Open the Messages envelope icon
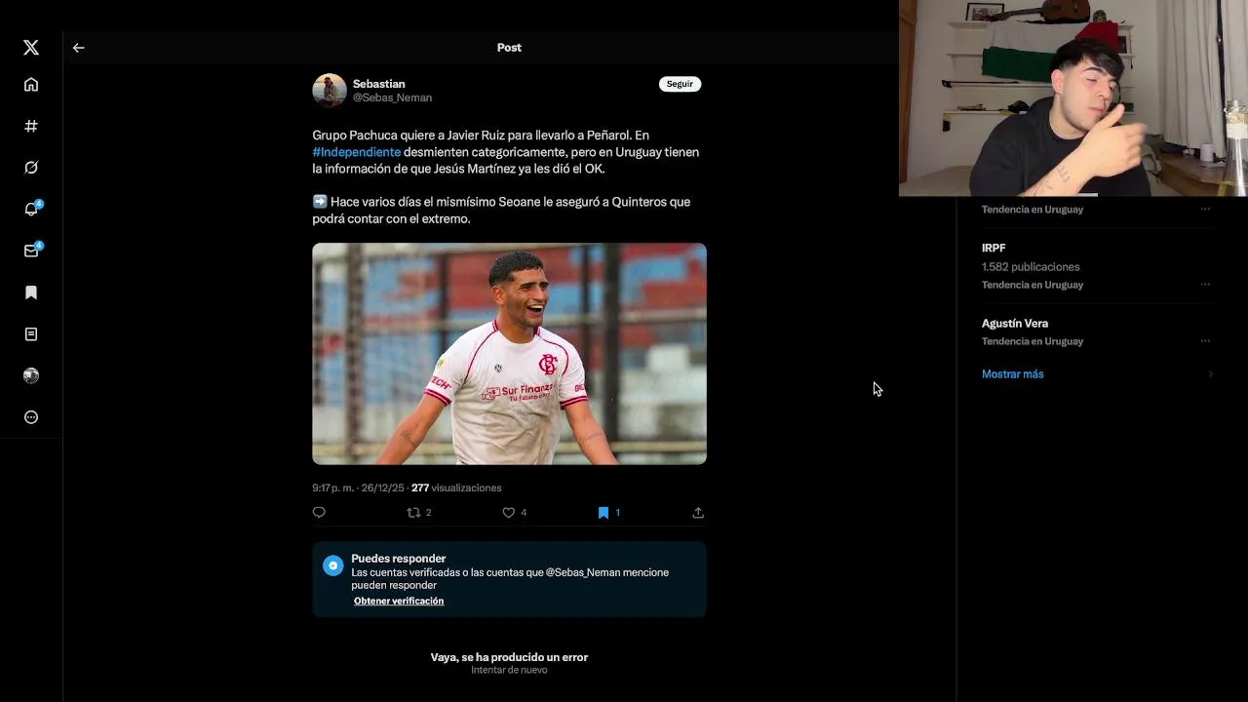 coord(31,251)
